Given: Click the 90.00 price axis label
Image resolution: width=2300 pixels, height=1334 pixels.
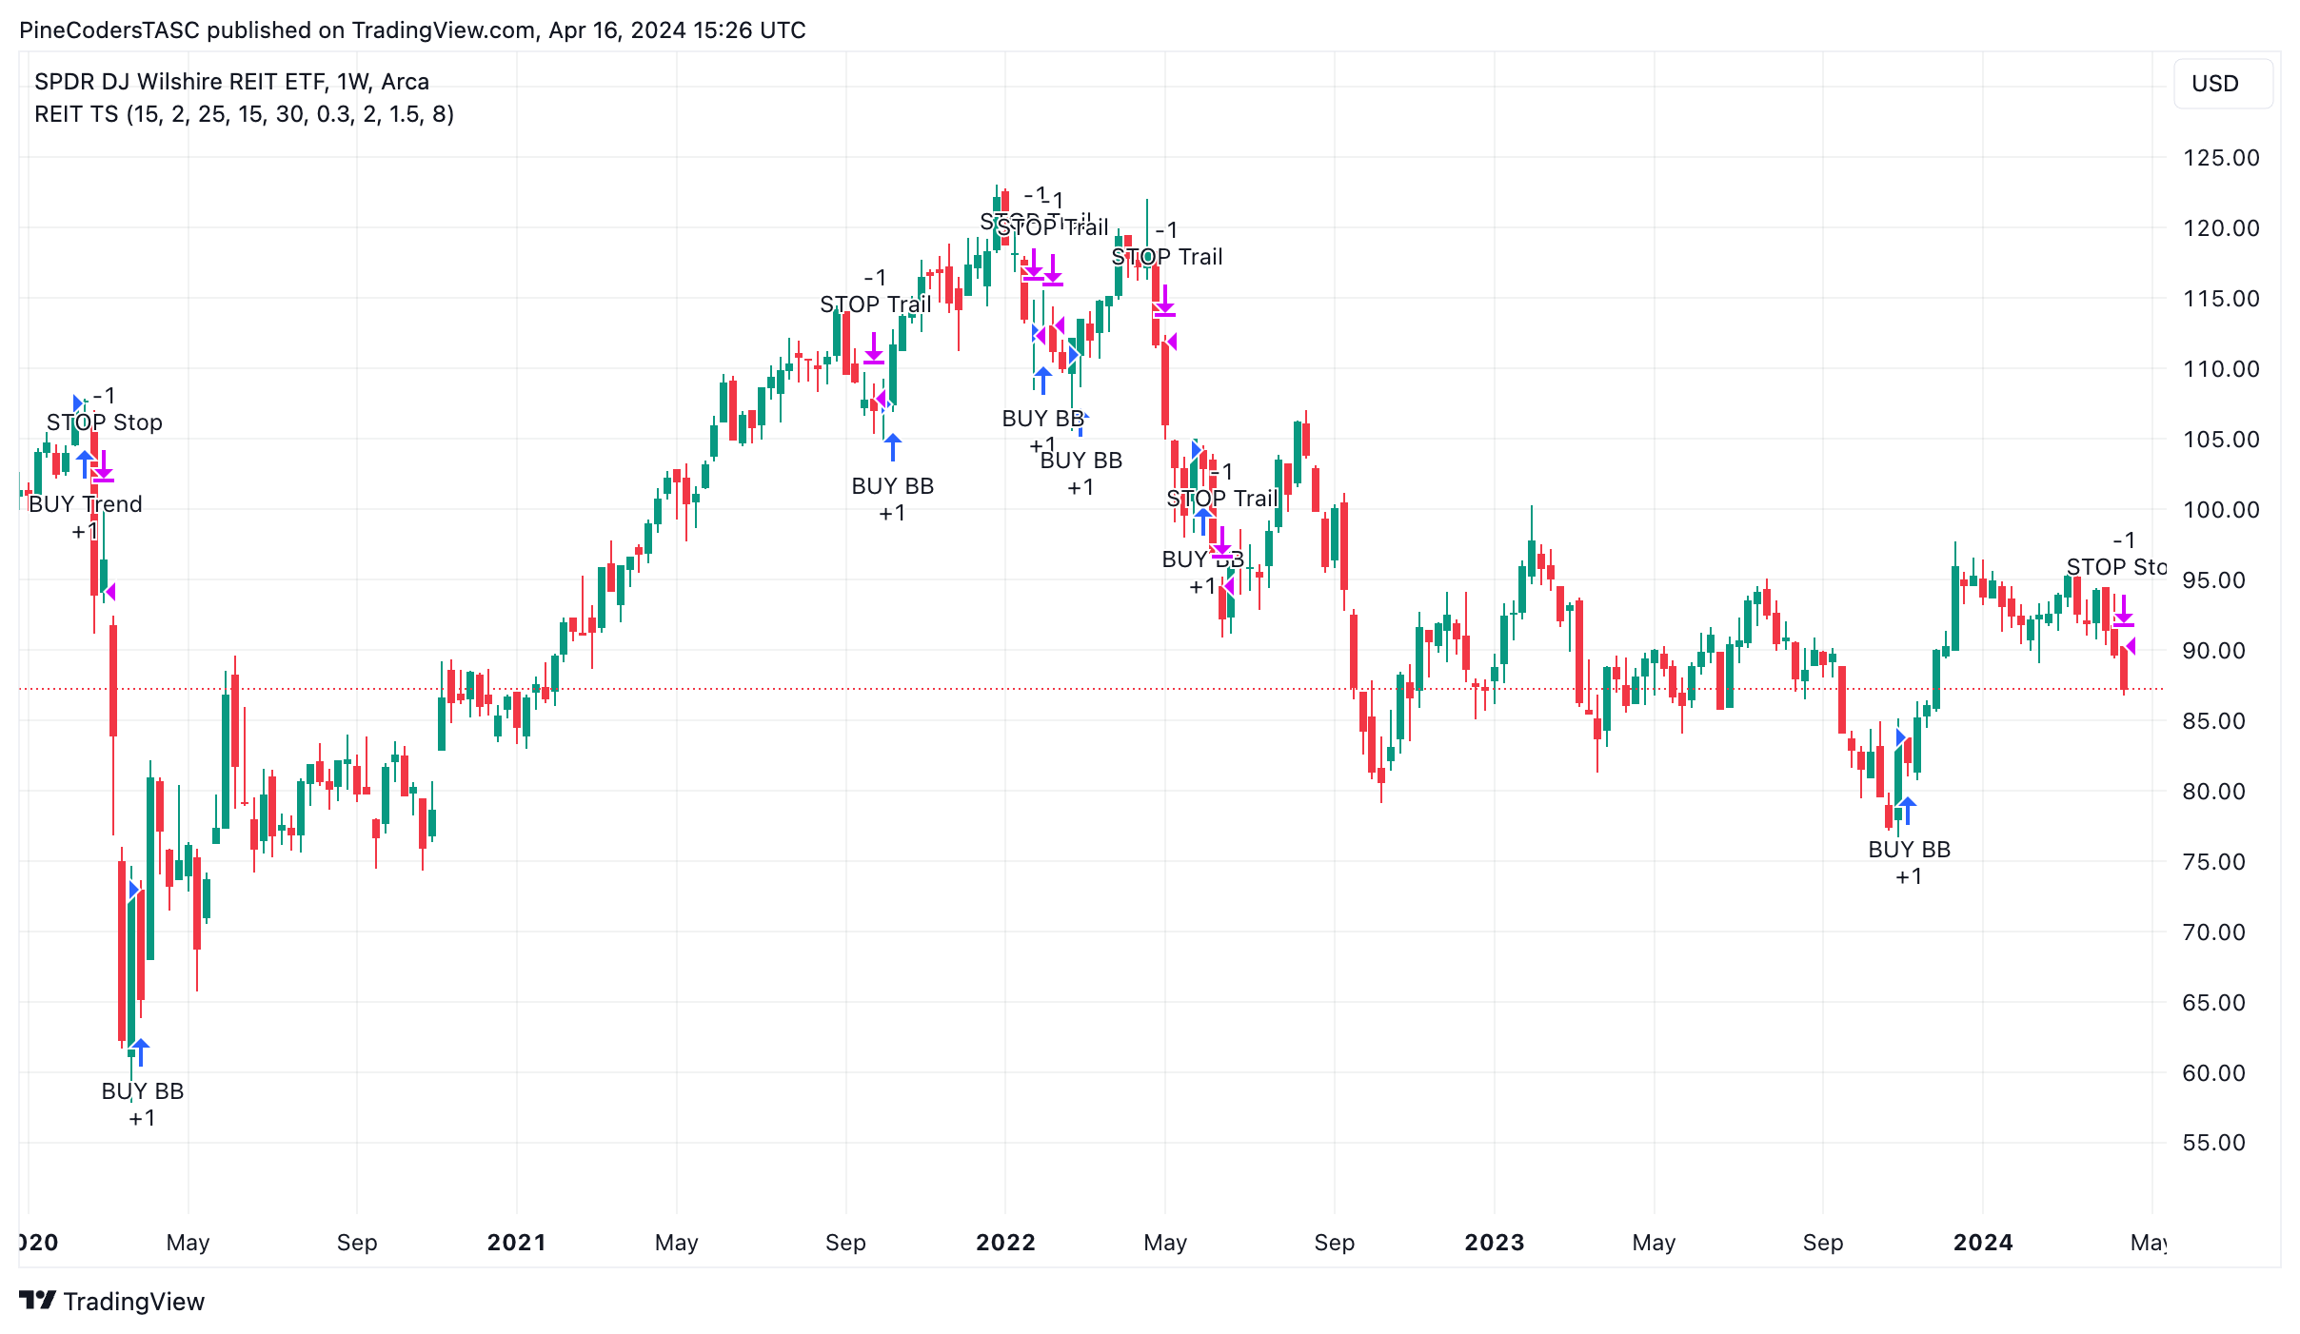Looking at the screenshot, I should [2213, 651].
